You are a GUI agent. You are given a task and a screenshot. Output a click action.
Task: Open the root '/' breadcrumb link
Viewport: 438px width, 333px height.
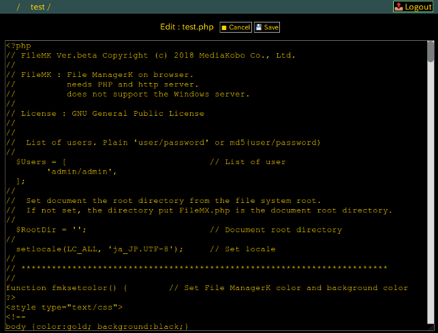click(18, 7)
